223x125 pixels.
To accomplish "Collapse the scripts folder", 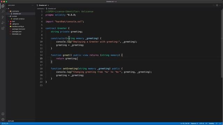I will tap(8, 16).
